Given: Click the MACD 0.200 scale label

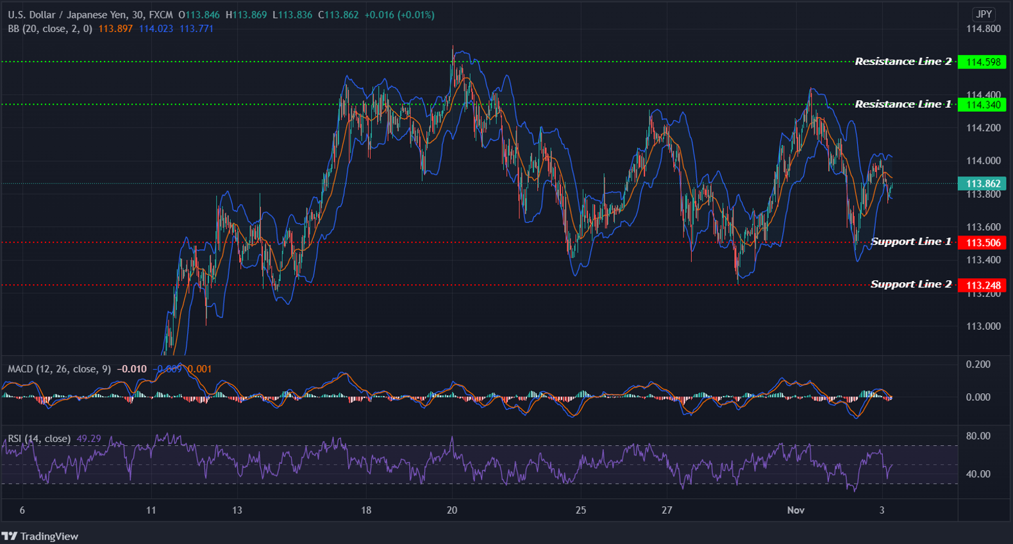Looking at the screenshot, I should coord(978,364).
